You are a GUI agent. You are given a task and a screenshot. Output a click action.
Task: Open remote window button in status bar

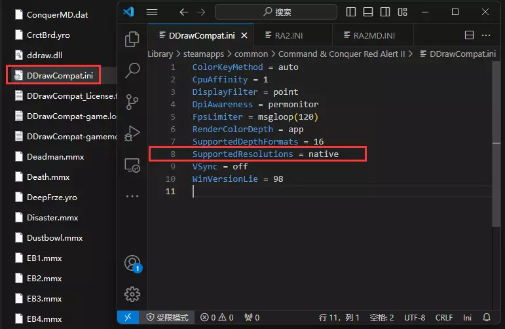pos(128,317)
